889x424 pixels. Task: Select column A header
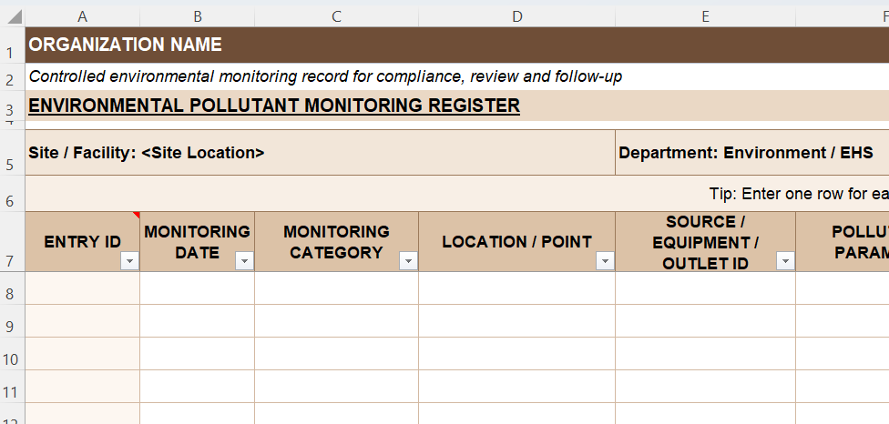(x=83, y=16)
